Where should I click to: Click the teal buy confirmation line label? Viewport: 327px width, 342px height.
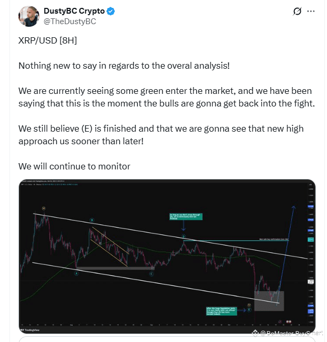click(x=274, y=239)
